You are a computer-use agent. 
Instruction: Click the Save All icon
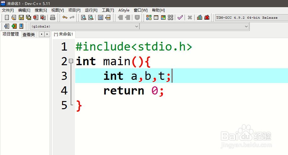[29, 17]
